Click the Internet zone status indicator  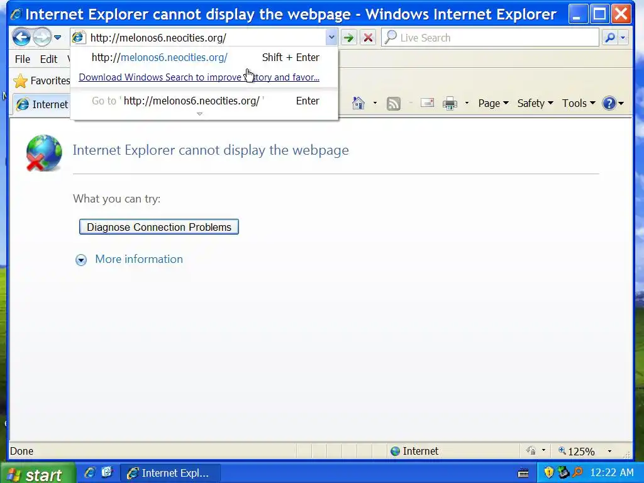(x=414, y=451)
